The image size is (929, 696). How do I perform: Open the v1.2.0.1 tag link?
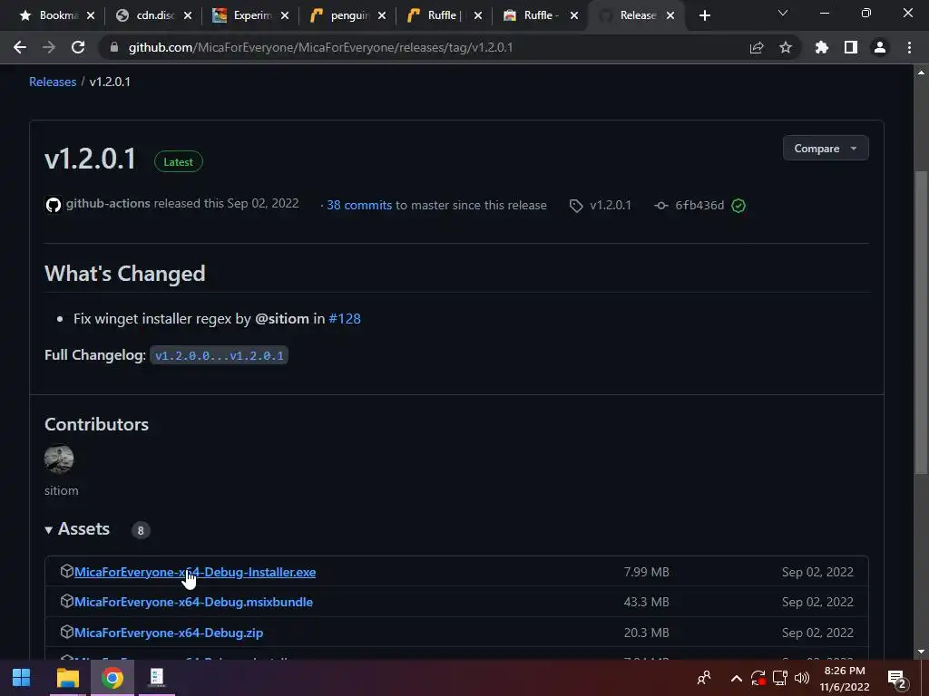(611, 205)
